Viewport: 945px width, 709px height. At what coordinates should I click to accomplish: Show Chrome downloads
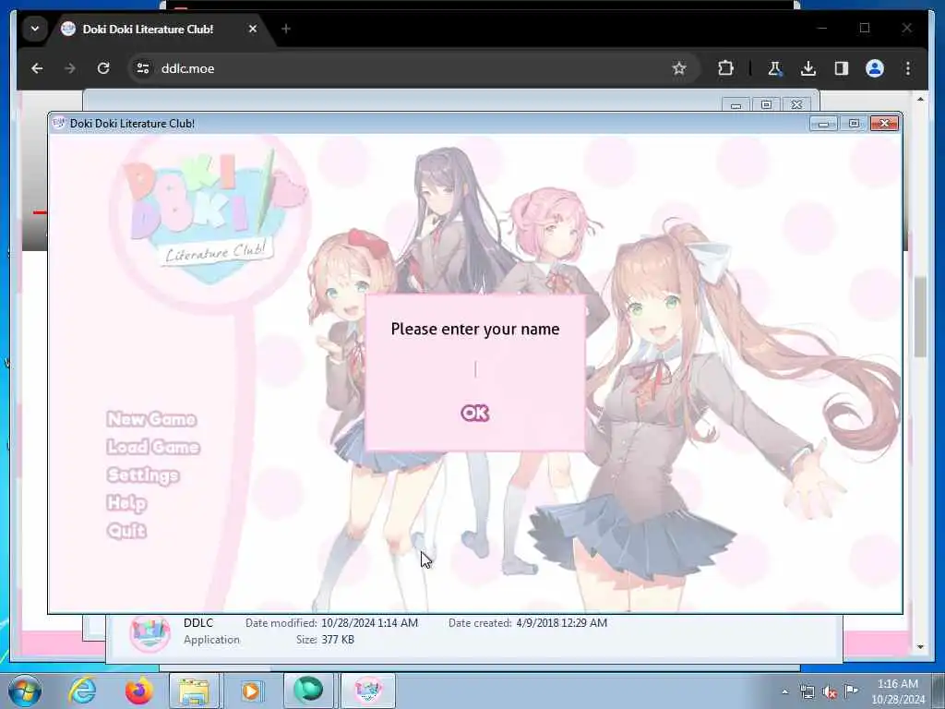(x=808, y=68)
